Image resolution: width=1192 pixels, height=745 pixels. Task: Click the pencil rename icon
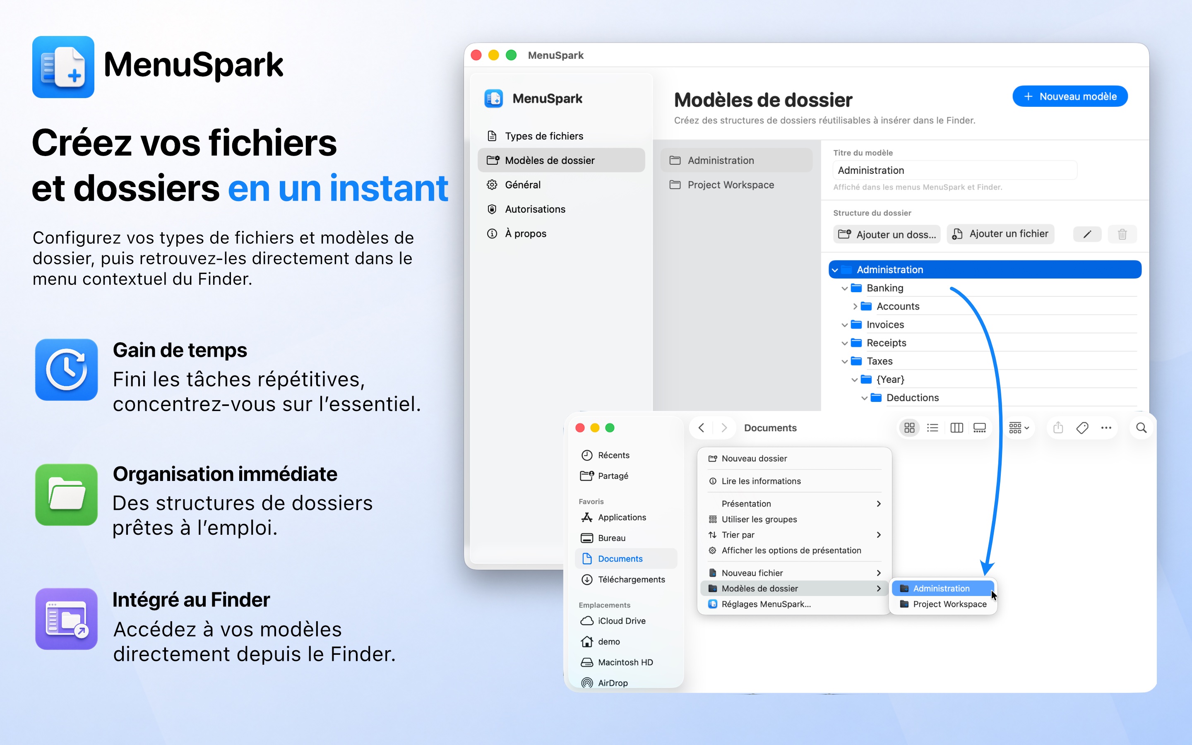[x=1087, y=234]
